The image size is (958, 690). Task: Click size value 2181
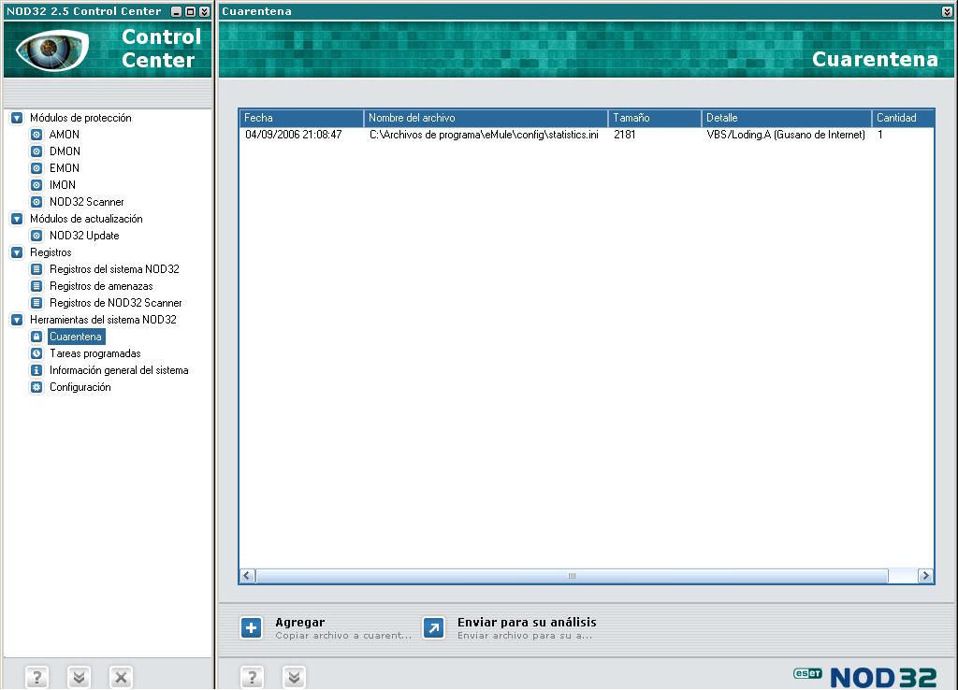pos(624,135)
